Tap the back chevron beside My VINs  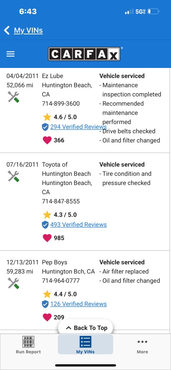click(7, 30)
